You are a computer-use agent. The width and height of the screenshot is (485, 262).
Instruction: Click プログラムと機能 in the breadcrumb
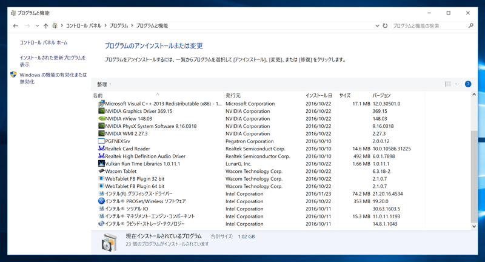tap(152, 25)
